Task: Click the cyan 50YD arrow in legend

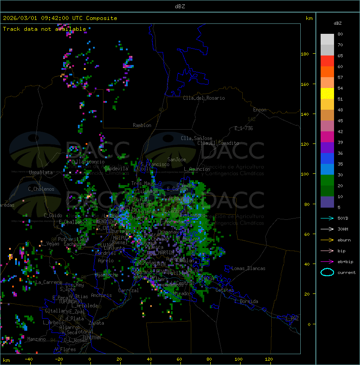Action: pos(327,218)
